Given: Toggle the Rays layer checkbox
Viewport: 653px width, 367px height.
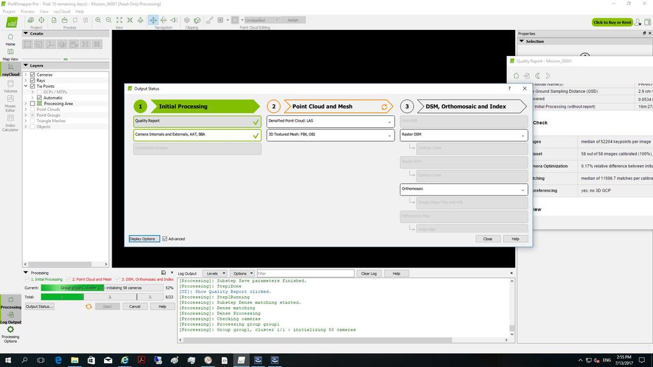Looking at the screenshot, I should point(33,80).
